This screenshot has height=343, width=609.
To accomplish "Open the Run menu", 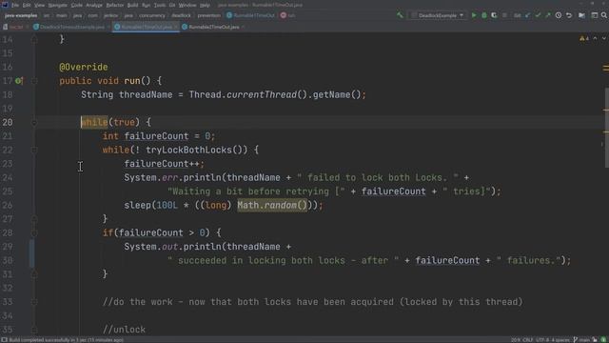I will pyautogui.click(x=146, y=5).
